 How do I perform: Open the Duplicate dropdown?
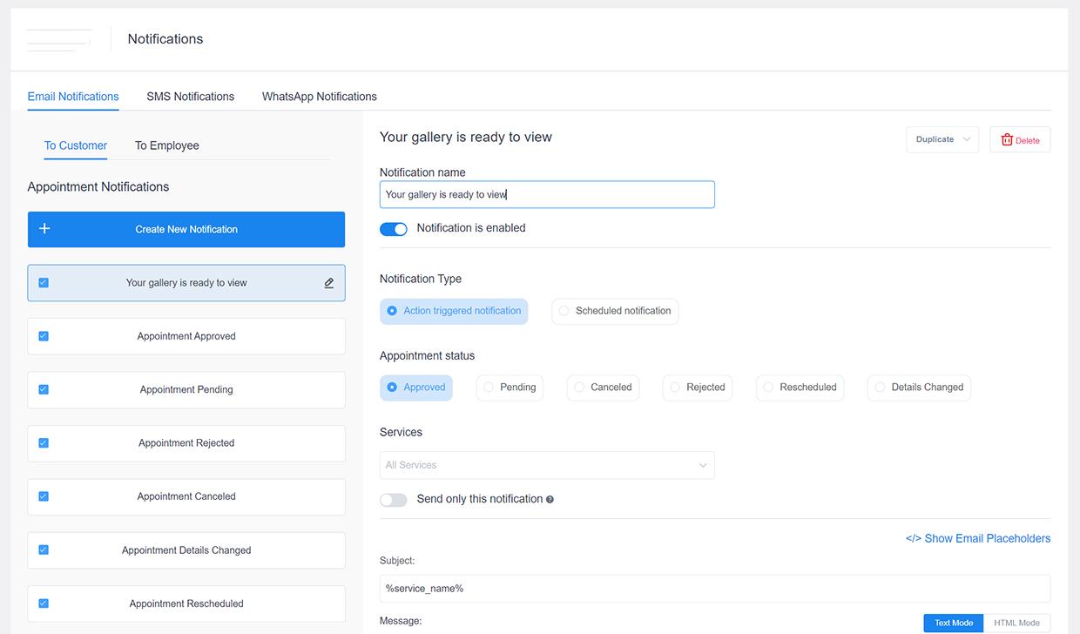[942, 139]
